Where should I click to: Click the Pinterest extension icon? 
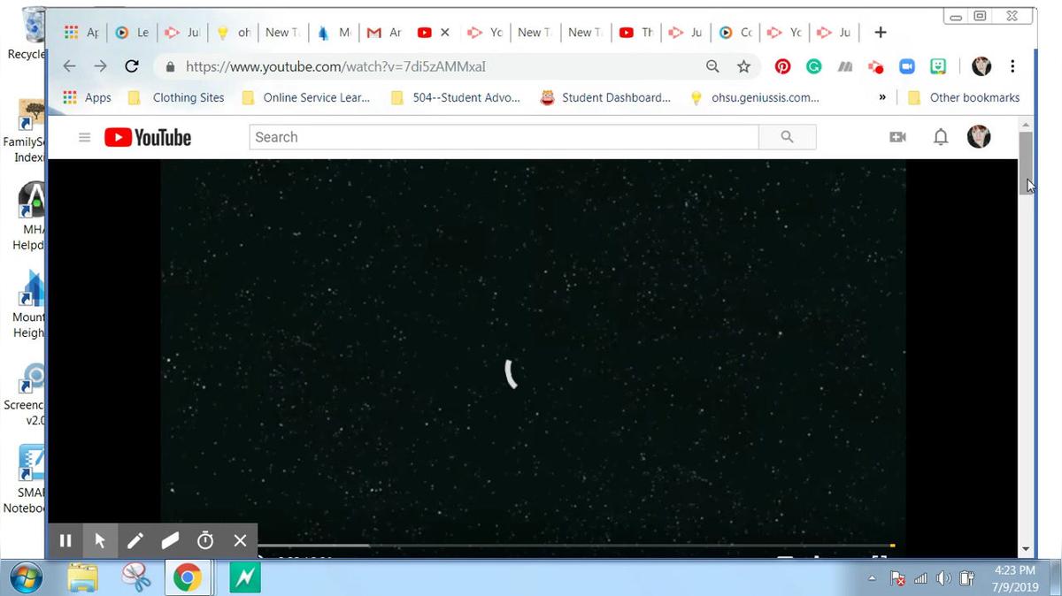click(x=782, y=66)
